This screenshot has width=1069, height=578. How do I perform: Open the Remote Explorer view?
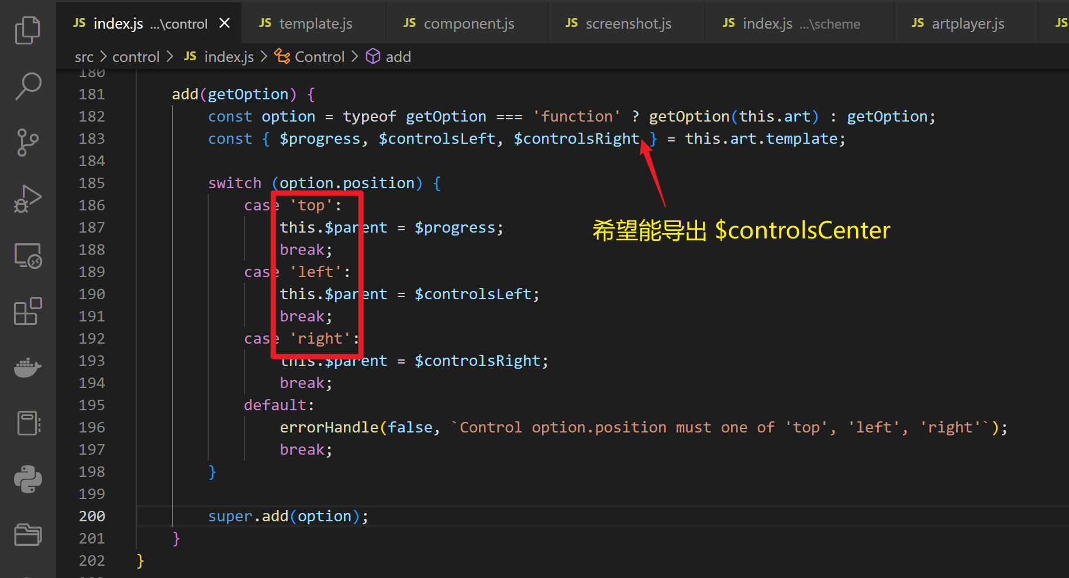(27, 255)
